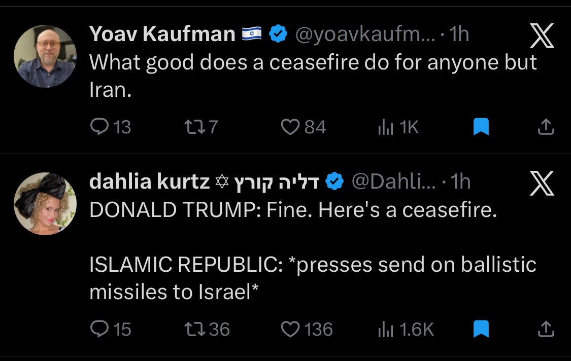Tap X logo on dahlia kurtz's tweet
The image size is (571, 361).
(x=542, y=184)
